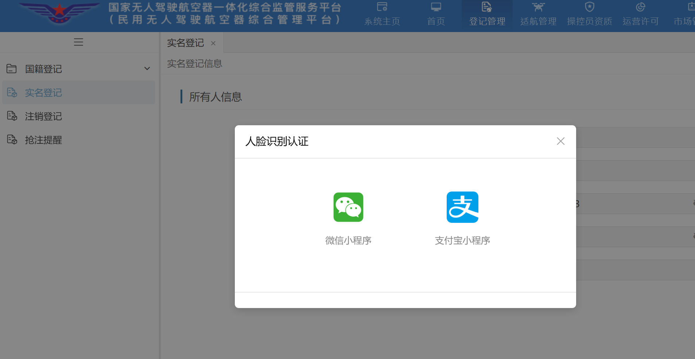Viewport: 695px width, 359px height.
Task: Open 登记管理 in the top navigation
Action: point(487,16)
